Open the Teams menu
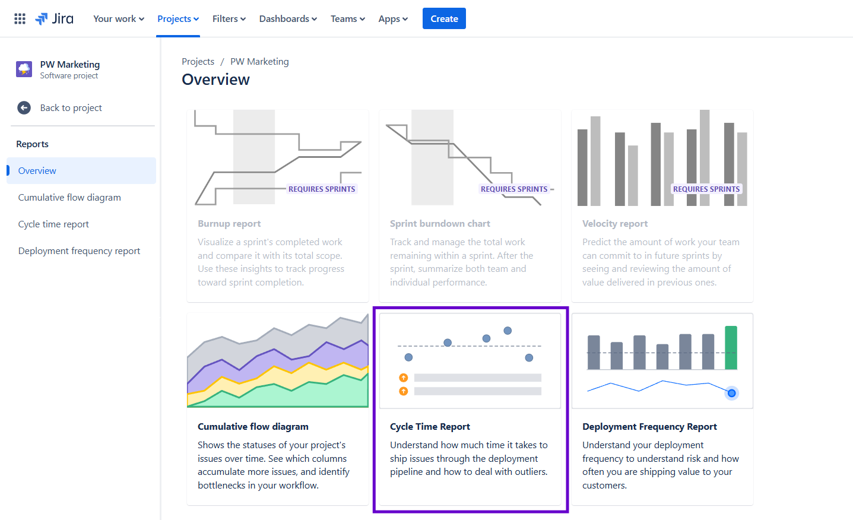Viewport: 853px width, 520px height. coord(347,18)
